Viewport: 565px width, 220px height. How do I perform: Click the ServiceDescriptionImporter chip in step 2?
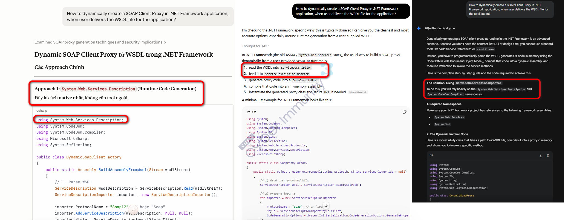(x=287, y=74)
